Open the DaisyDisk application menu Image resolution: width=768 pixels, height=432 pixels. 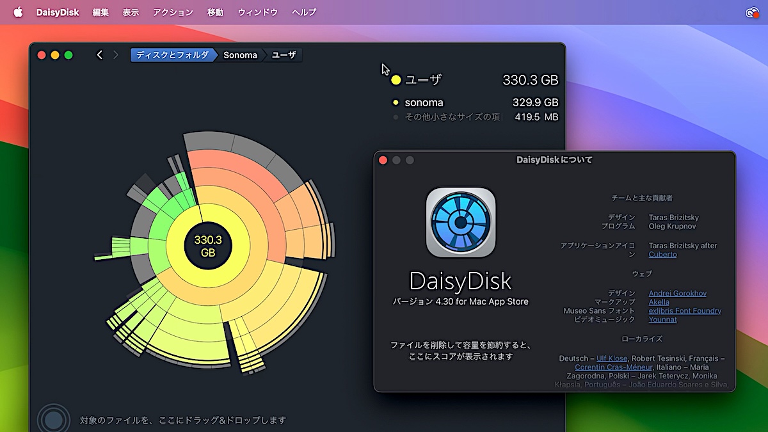click(58, 12)
